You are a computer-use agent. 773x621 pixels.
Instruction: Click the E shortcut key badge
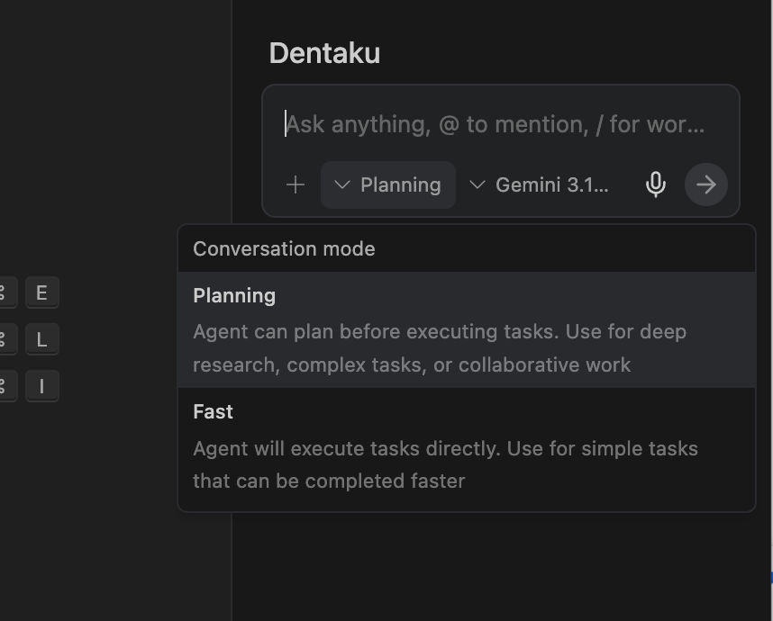[41, 292]
